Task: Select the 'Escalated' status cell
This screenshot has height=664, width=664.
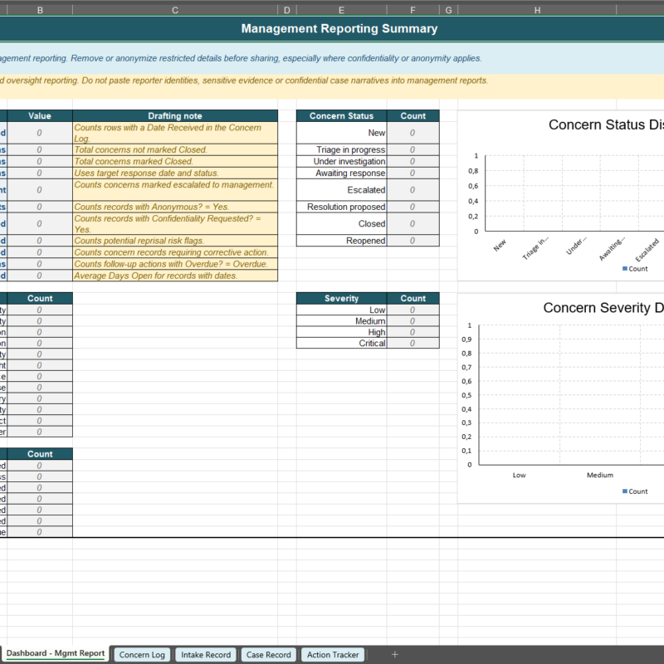Action: [x=341, y=190]
